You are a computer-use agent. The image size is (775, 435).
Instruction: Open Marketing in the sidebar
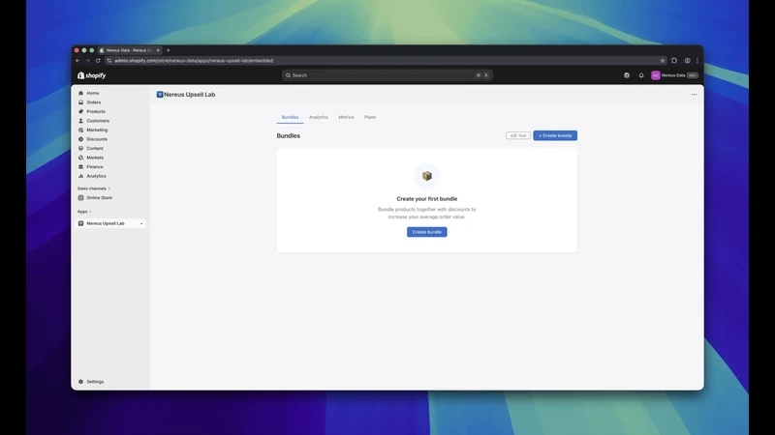click(x=96, y=130)
